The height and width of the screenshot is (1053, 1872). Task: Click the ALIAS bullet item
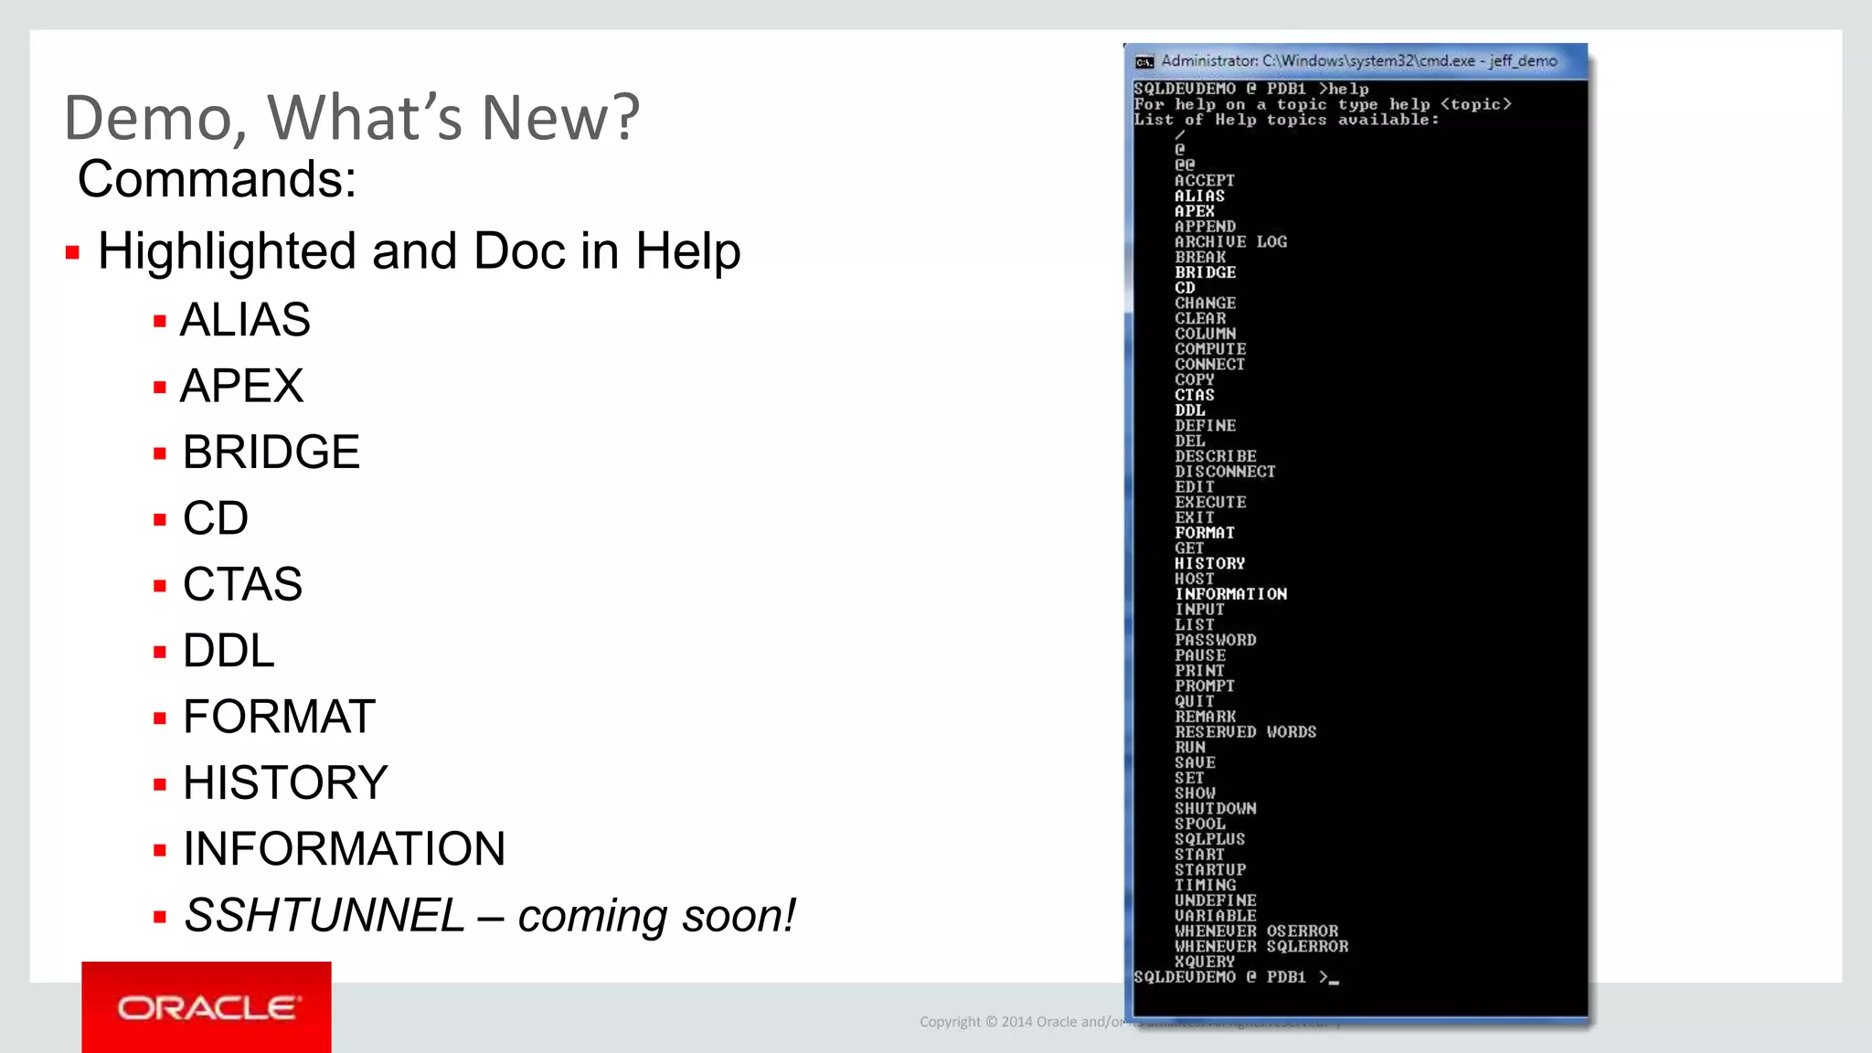[245, 320]
